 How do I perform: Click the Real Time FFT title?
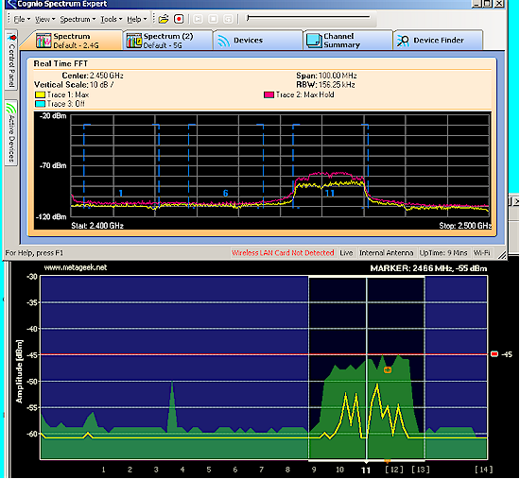(61, 63)
